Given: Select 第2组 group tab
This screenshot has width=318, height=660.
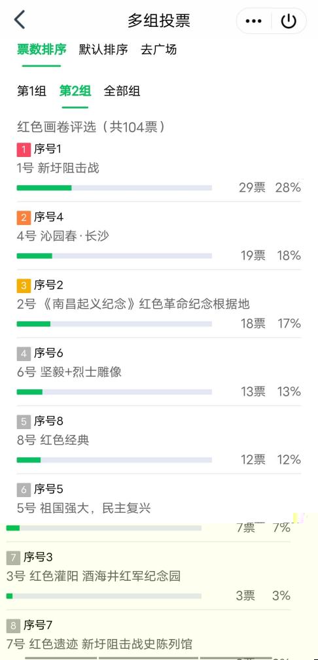Looking at the screenshot, I should (75, 92).
